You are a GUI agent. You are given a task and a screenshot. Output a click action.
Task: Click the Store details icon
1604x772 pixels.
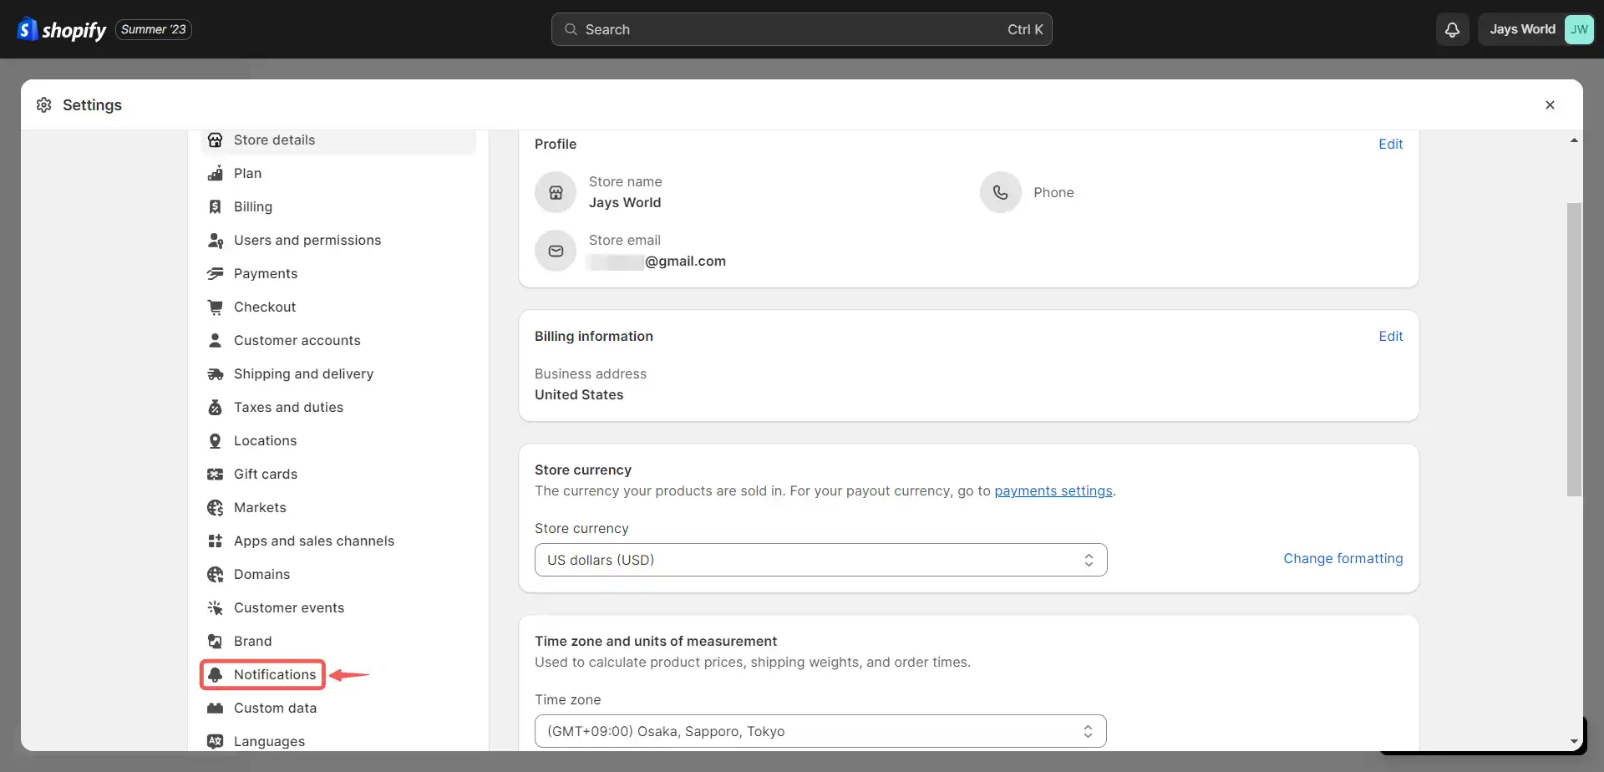click(x=216, y=140)
